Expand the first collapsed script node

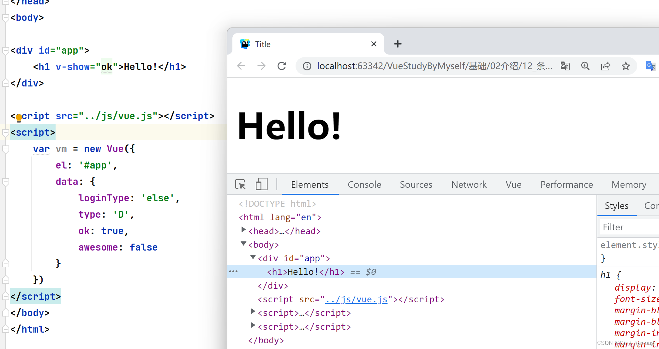point(253,311)
